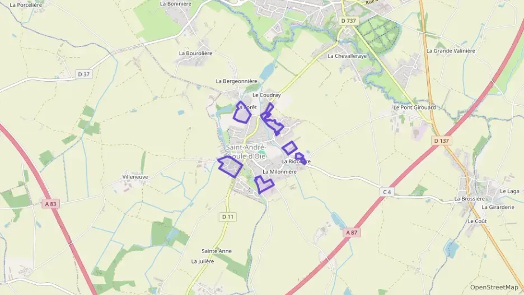Click the Villeneuve place label
The image size is (524, 295).
(135, 177)
